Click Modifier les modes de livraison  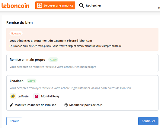coord(35,105)
